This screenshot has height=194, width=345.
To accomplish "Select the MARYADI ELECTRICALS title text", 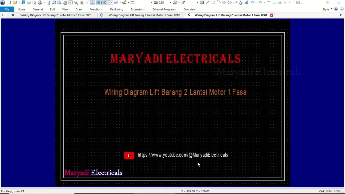I will 175,59.
